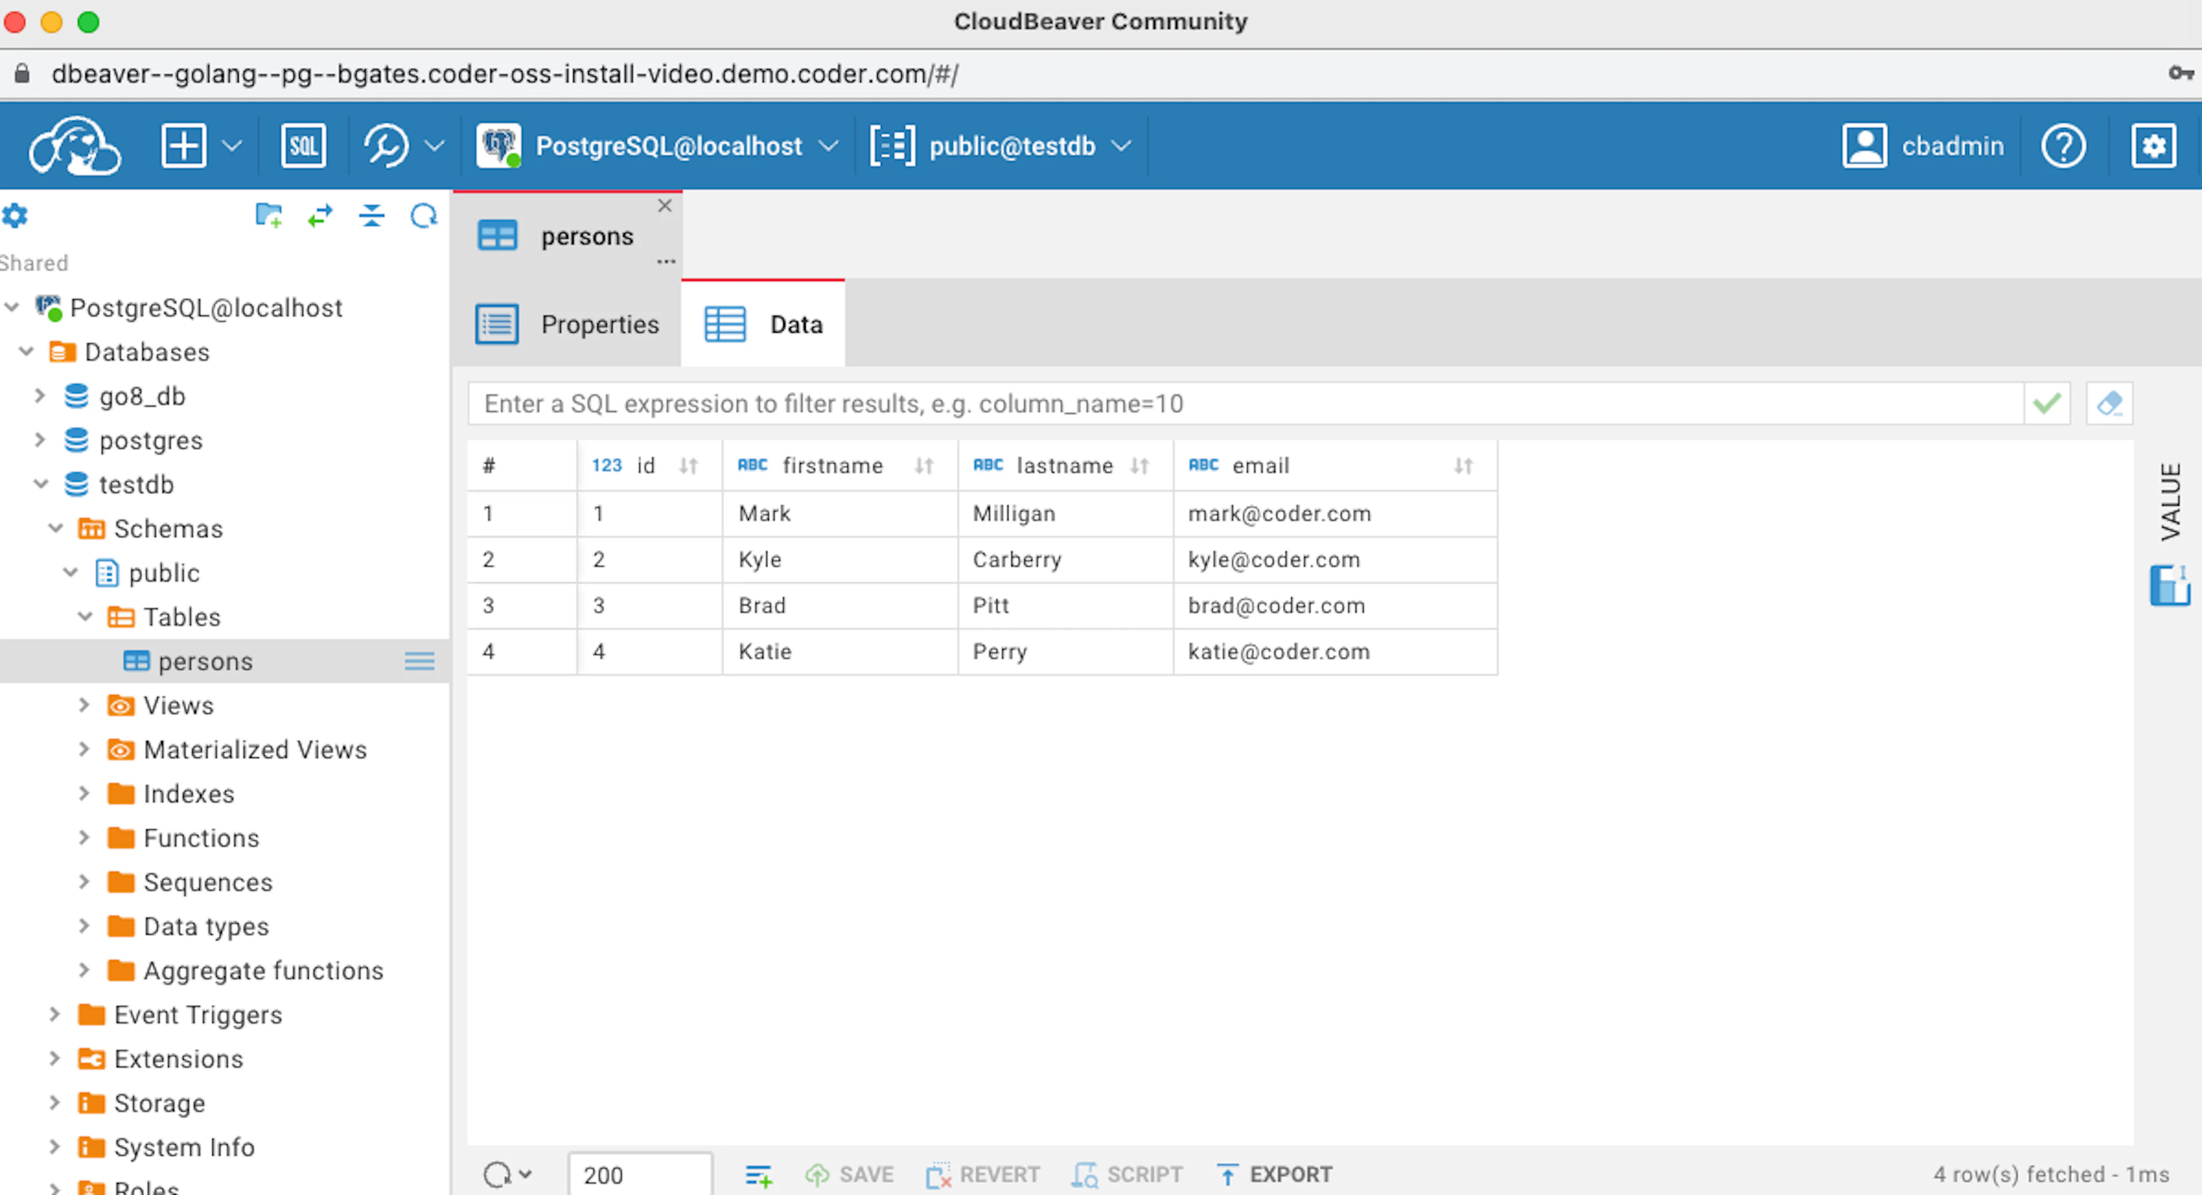
Task: Select the persons tab
Action: click(x=568, y=236)
